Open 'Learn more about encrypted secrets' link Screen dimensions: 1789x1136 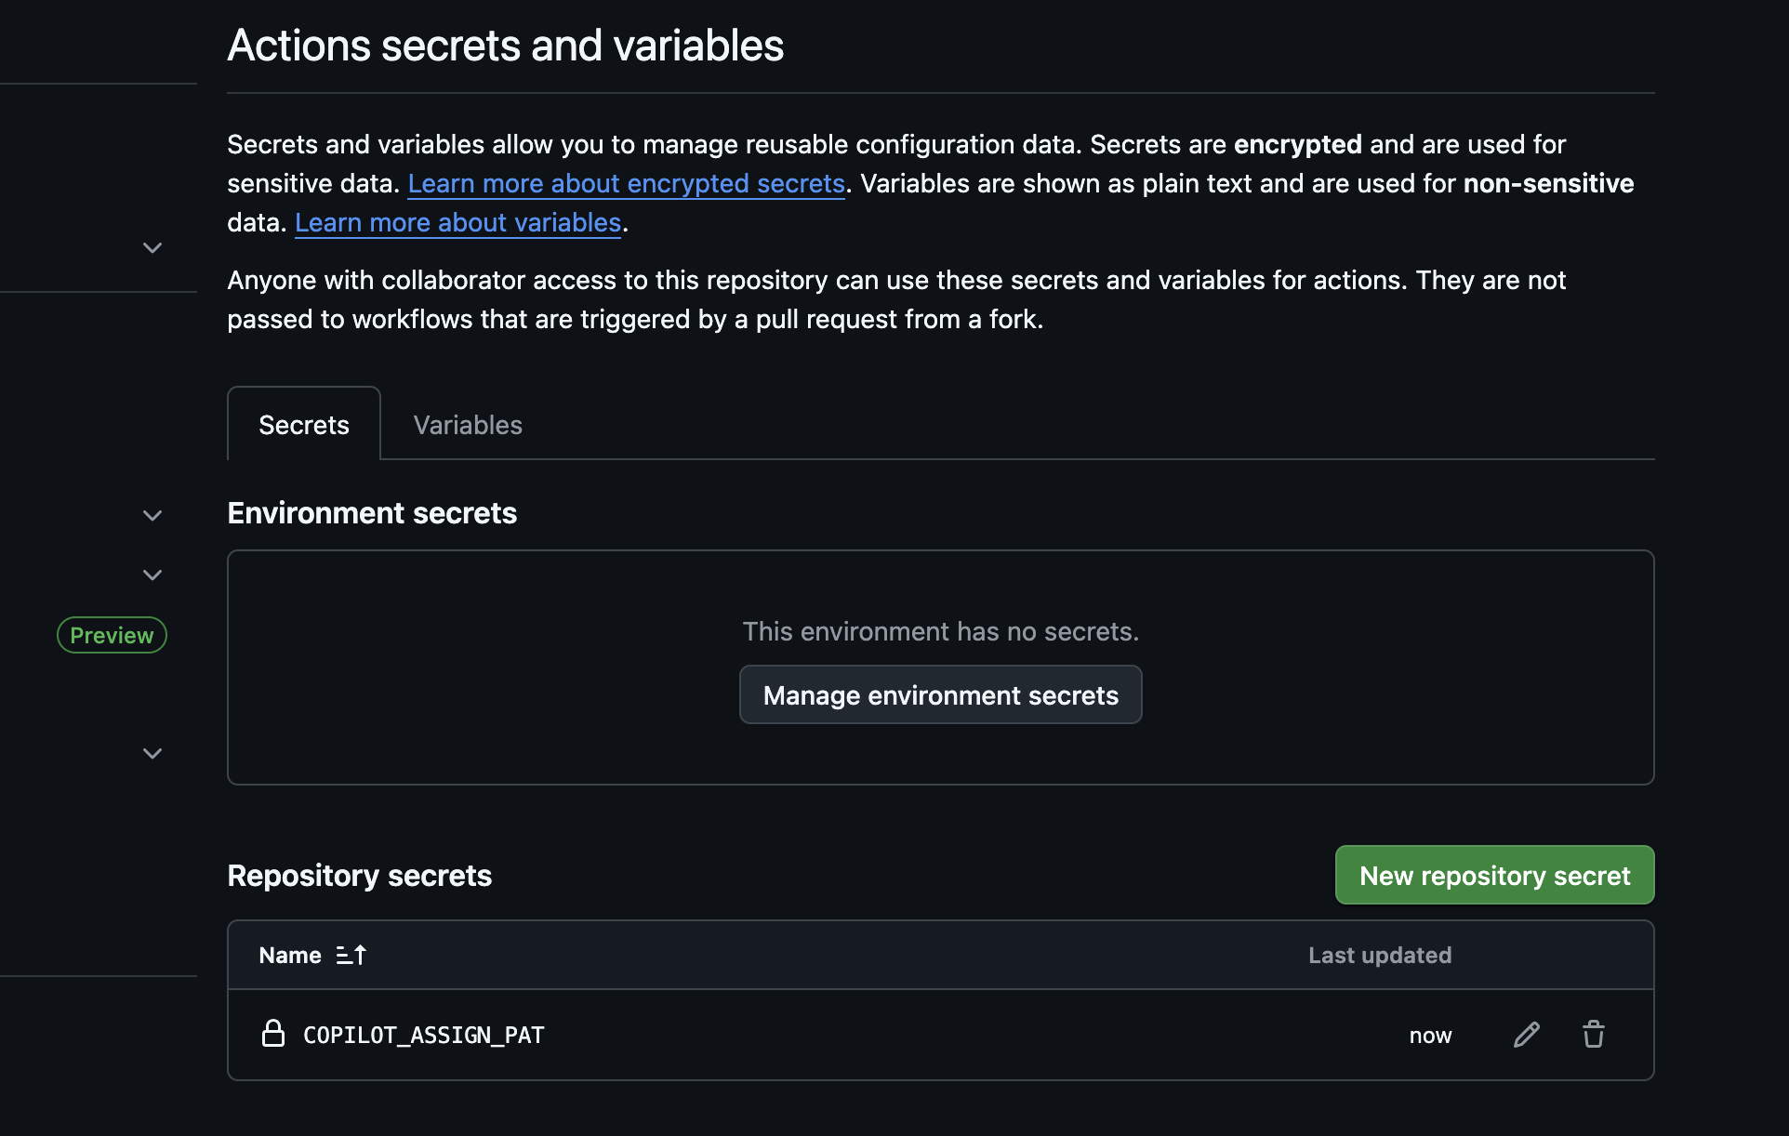[626, 183]
